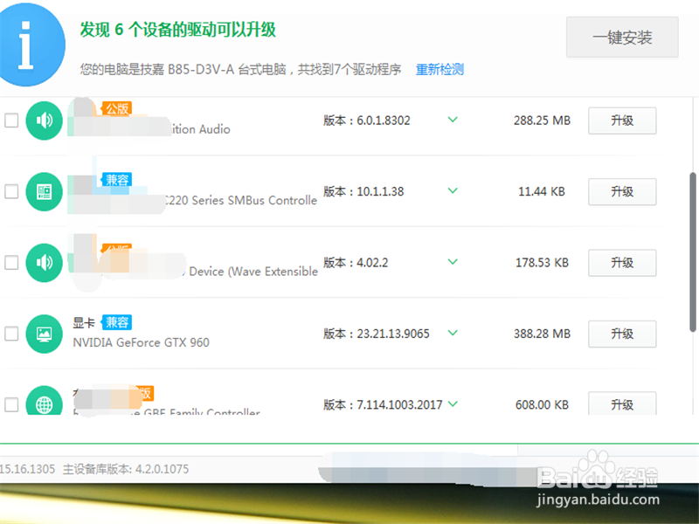Upgrade the 11.44 KB SMBus driver

[622, 191]
